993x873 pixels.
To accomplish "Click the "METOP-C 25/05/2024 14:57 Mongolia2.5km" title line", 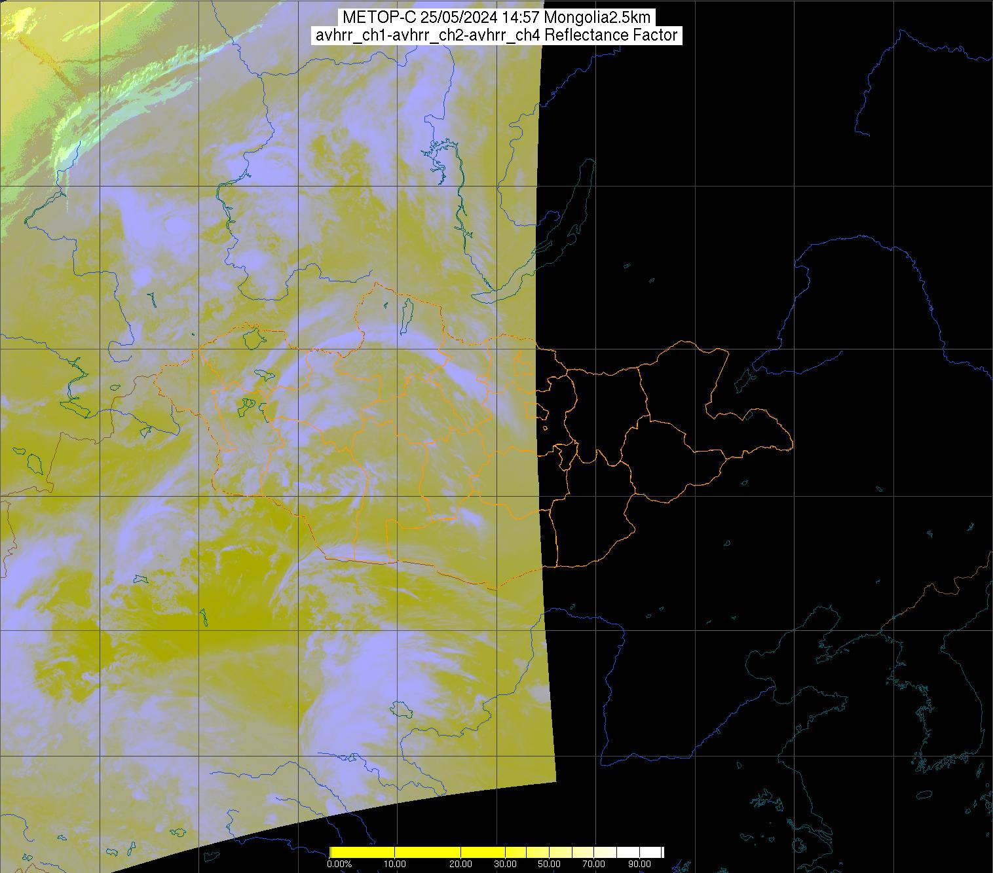I will pyautogui.click(x=496, y=18).
